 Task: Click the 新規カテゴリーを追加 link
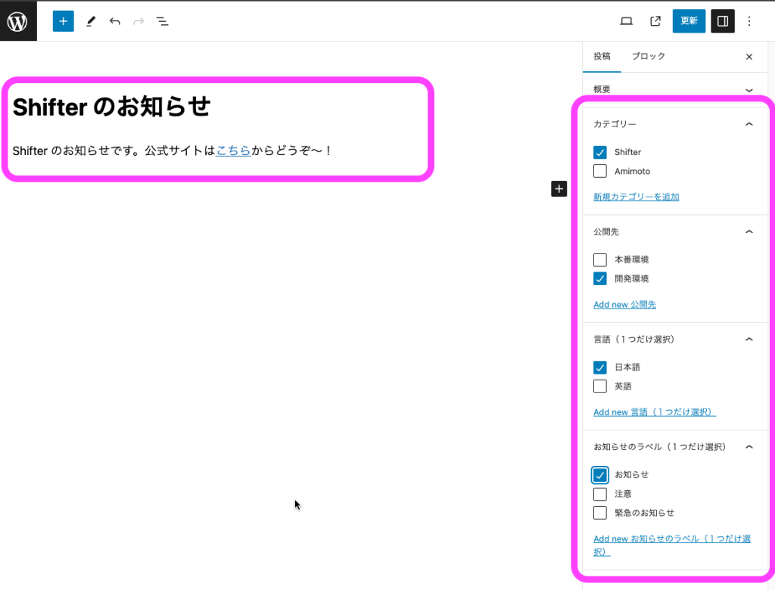[636, 197]
